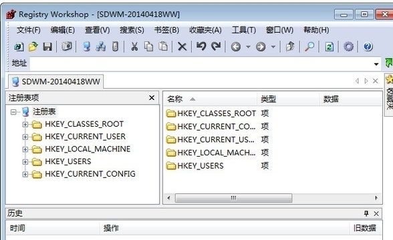Click the save floppy disk icon
The width and height of the screenshot is (393, 240).
pyautogui.click(x=47, y=47)
